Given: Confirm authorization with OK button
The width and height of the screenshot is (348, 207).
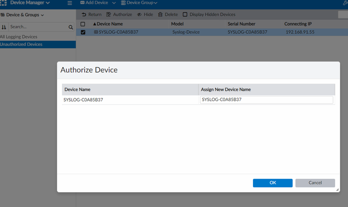Looking at the screenshot, I should click(x=272, y=183).
